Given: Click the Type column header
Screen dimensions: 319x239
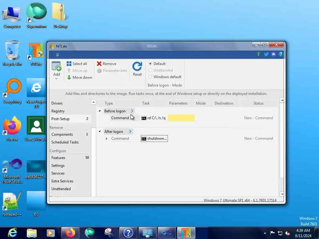Looking at the screenshot, I should click(x=109, y=103).
